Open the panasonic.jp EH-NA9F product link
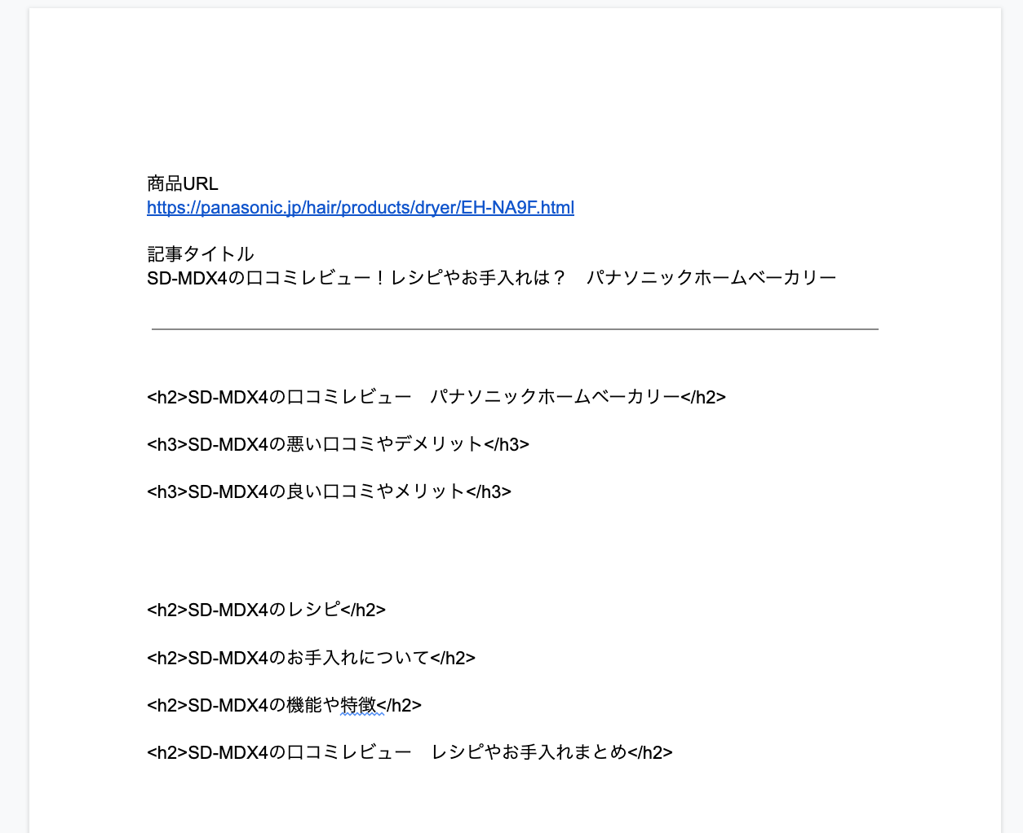 click(361, 208)
